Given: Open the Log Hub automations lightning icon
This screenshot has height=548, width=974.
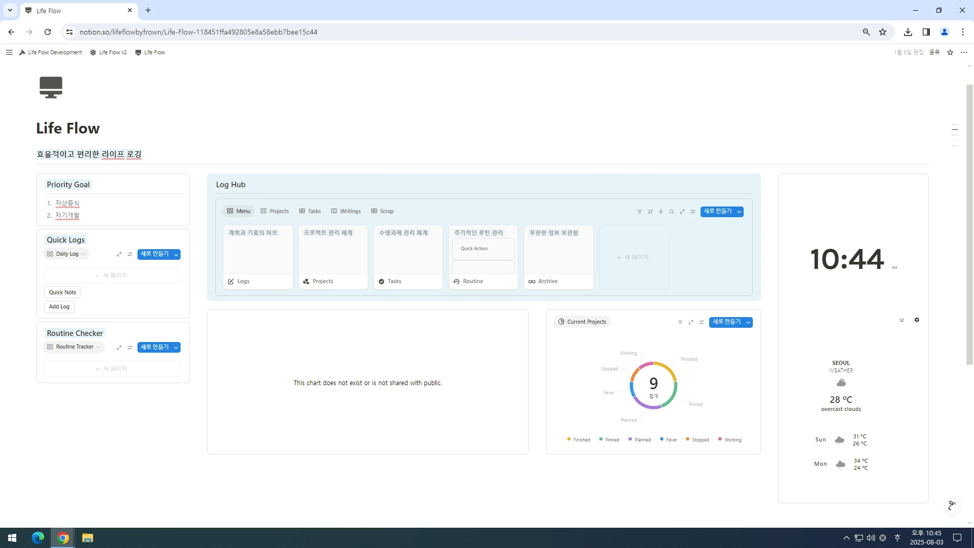Looking at the screenshot, I should [x=660, y=212].
